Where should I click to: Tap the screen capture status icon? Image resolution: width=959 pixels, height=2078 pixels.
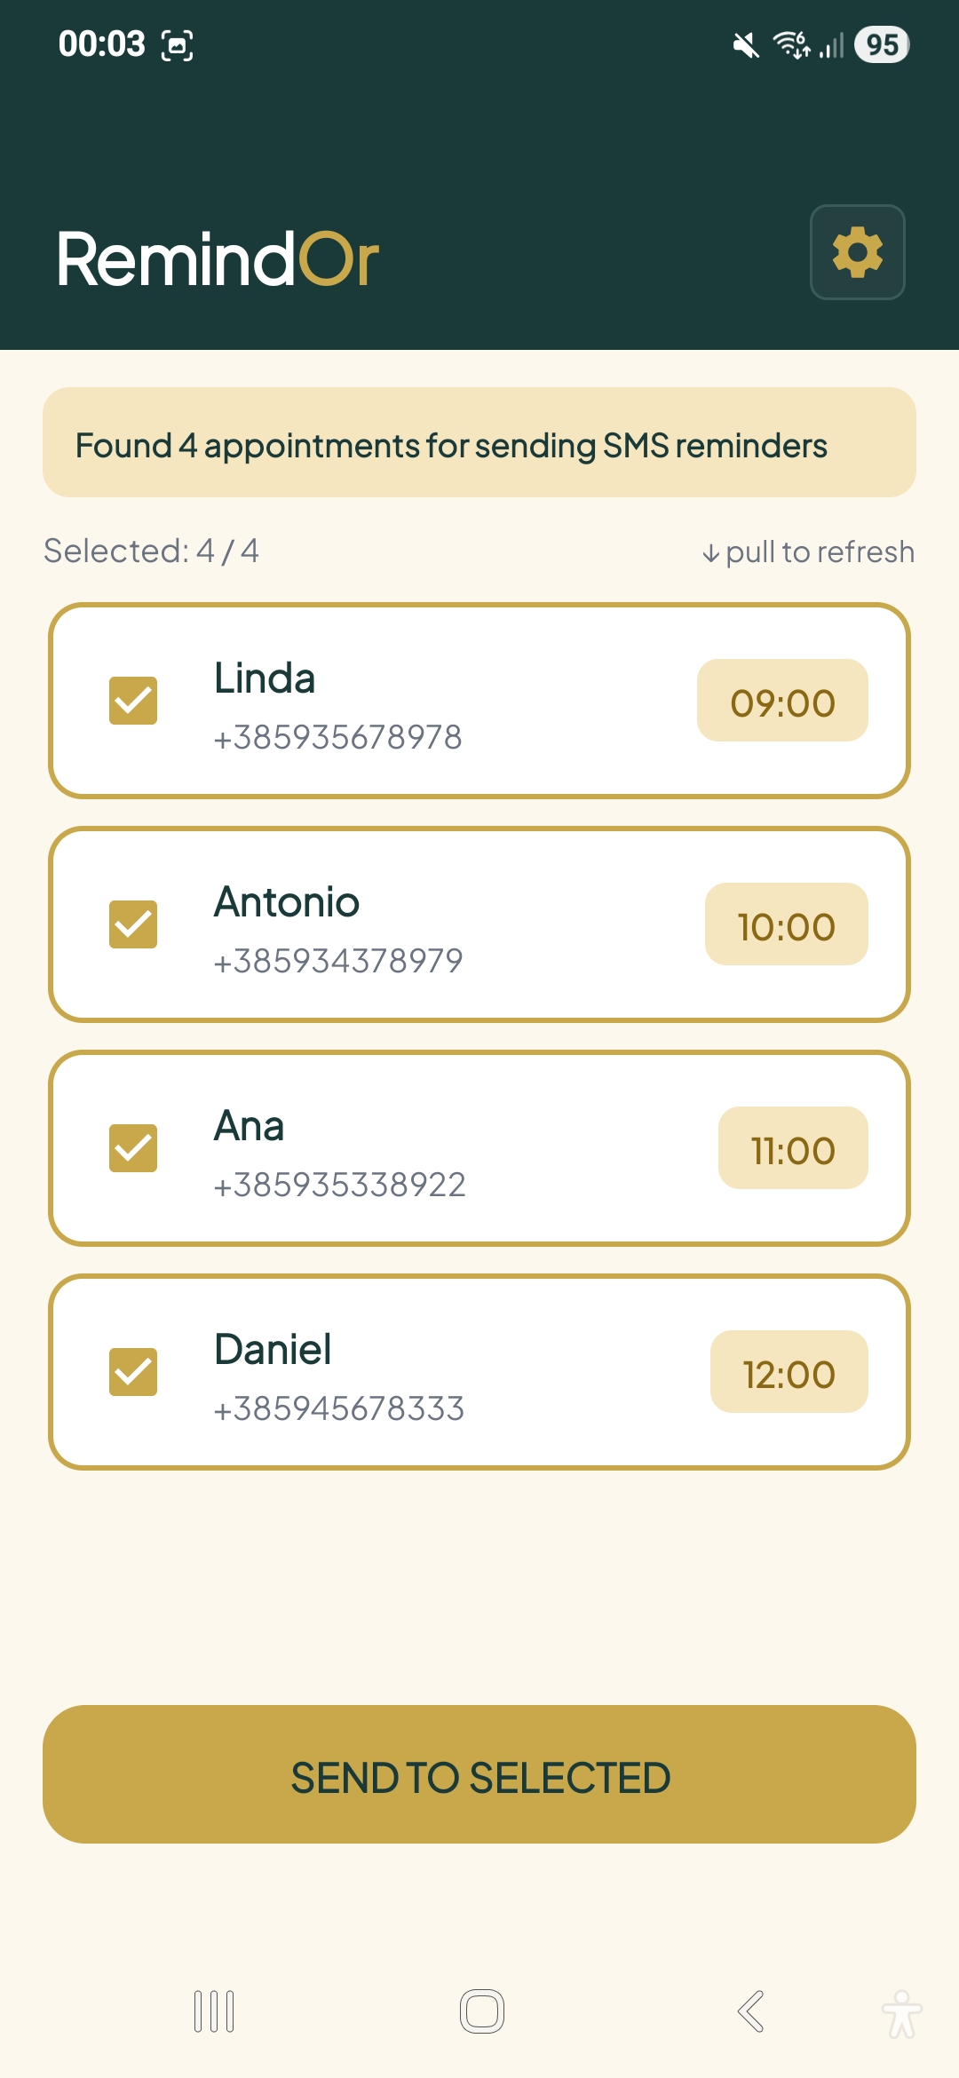[x=177, y=45]
